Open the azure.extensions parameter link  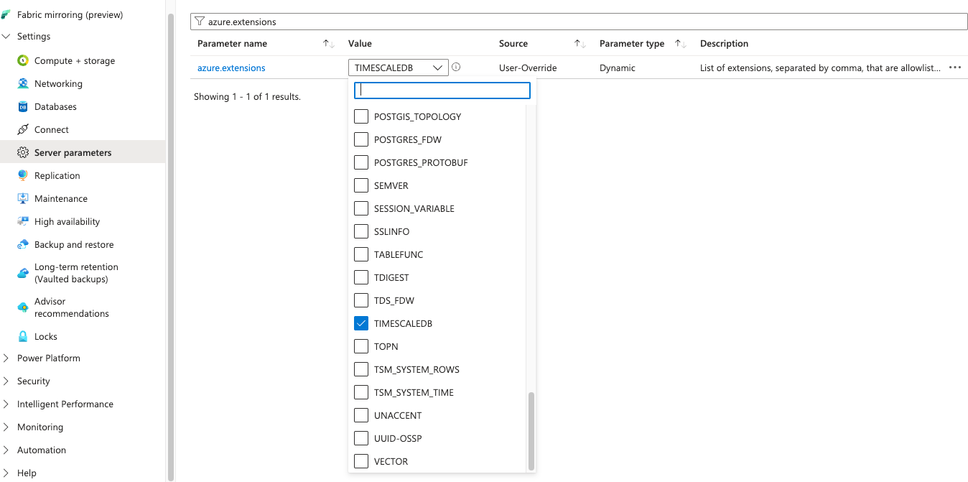point(231,68)
